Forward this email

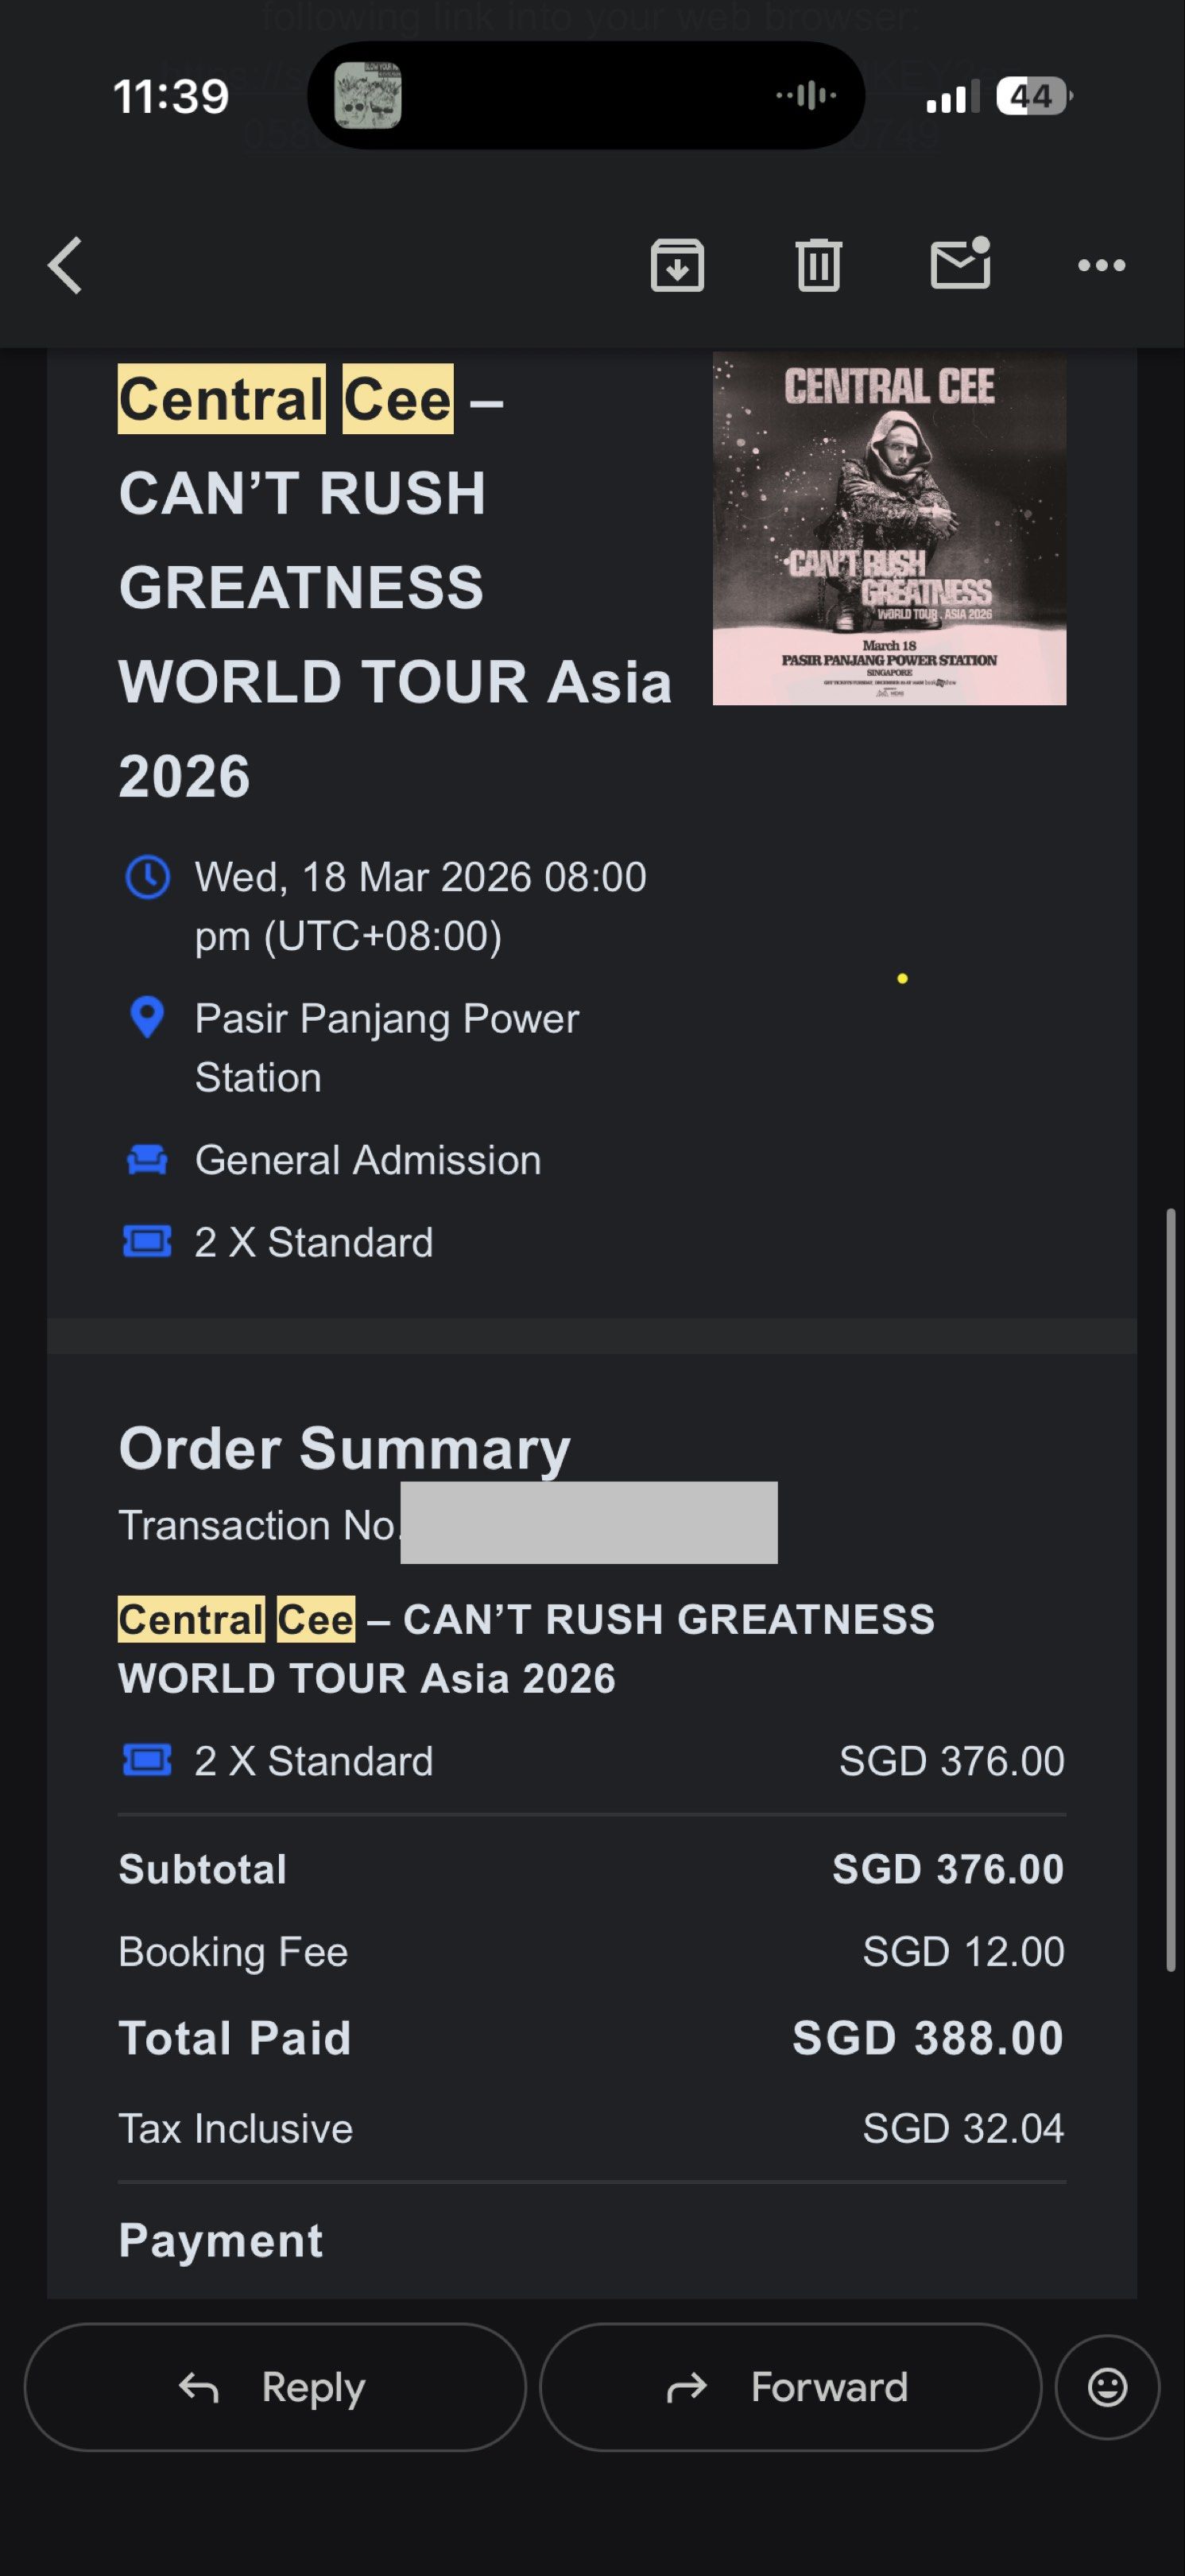(790, 2388)
